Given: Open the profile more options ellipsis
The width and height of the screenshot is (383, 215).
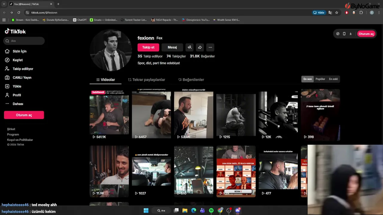Looking at the screenshot, I should click(x=210, y=47).
